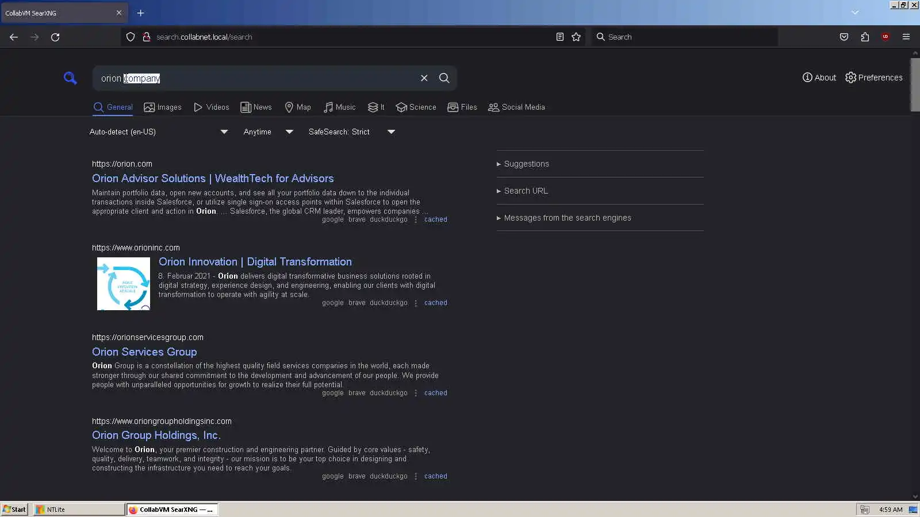Viewport: 920px width, 517px height.
Task: Switch to the Images category tab
Action: (163, 107)
